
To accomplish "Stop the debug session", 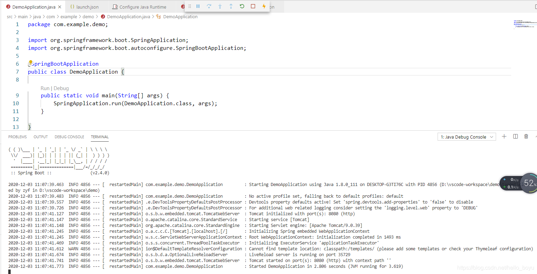I will coord(253,7).
